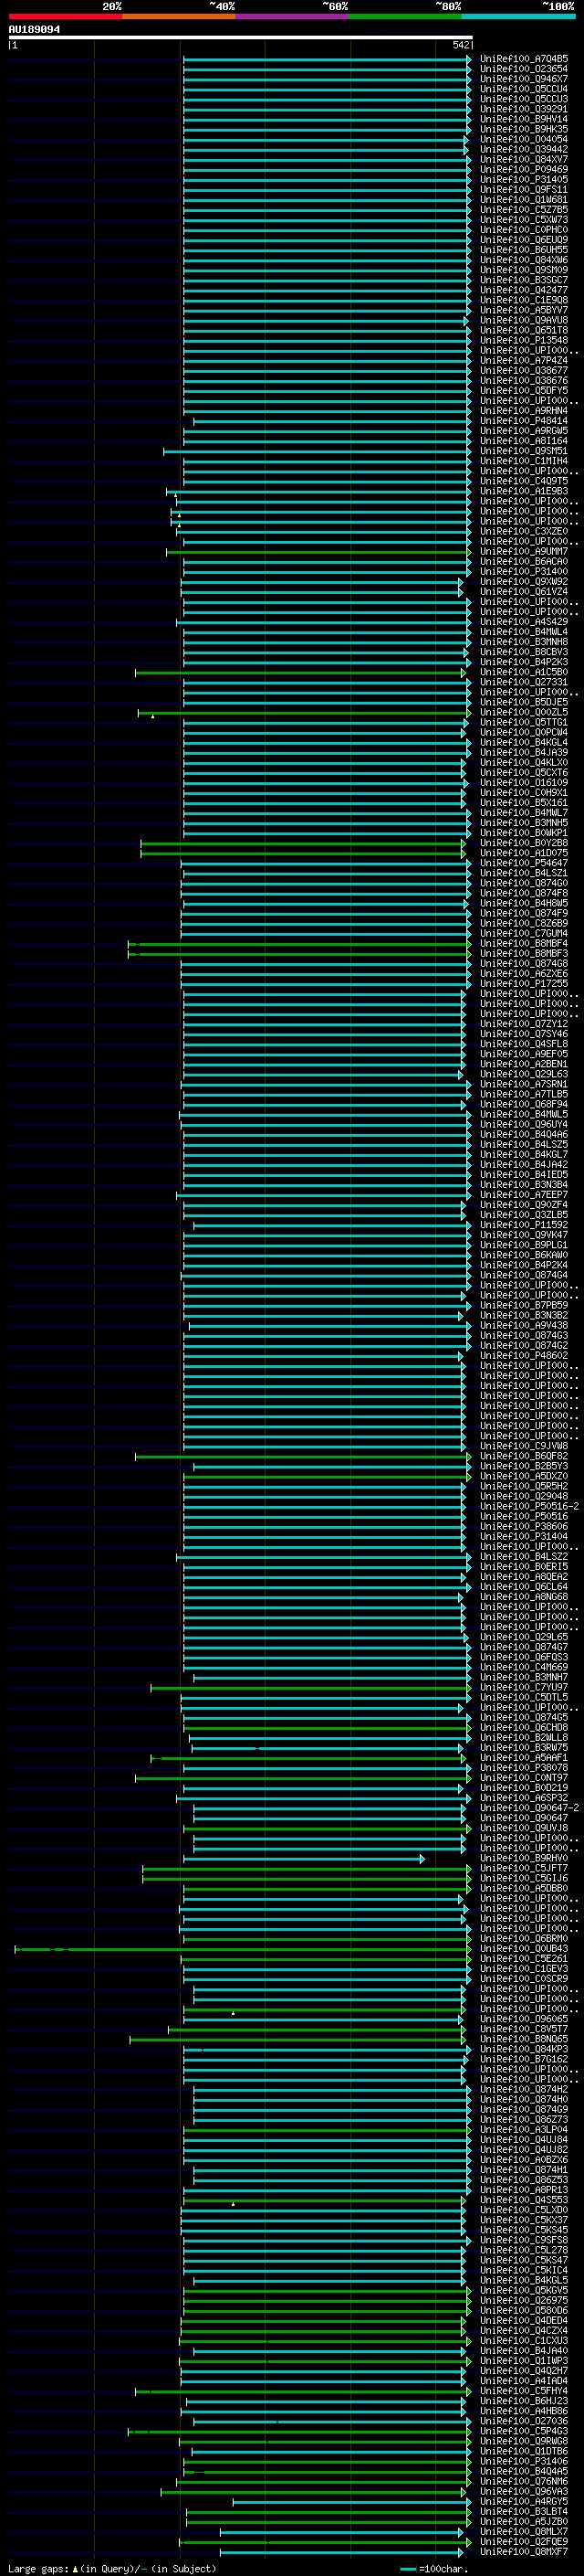Image resolution: width=584 pixels, height=2576 pixels.
Task: Click hit label UniRef100_Q9UVJ8
Action: tap(524, 1828)
